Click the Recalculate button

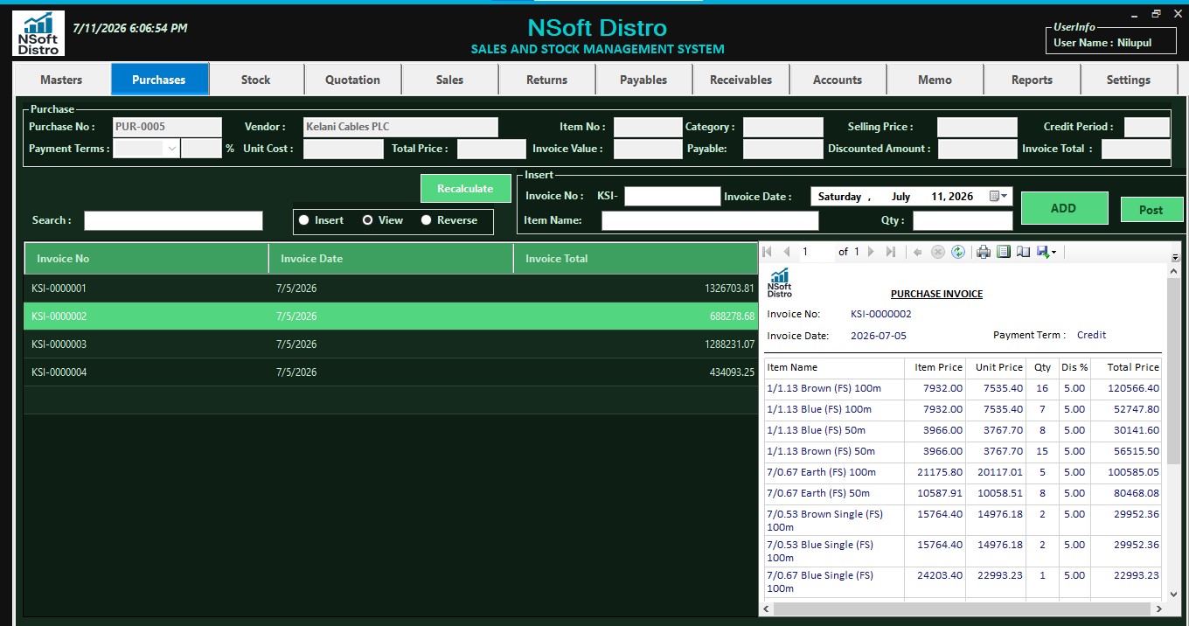tap(465, 189)
